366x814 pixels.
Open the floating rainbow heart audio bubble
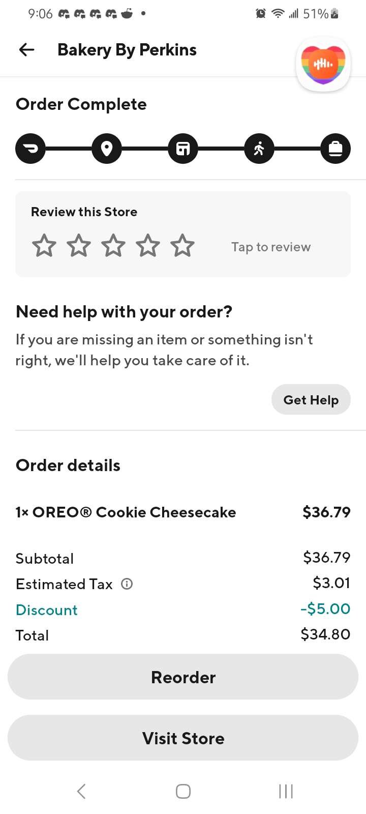[323, 65]
